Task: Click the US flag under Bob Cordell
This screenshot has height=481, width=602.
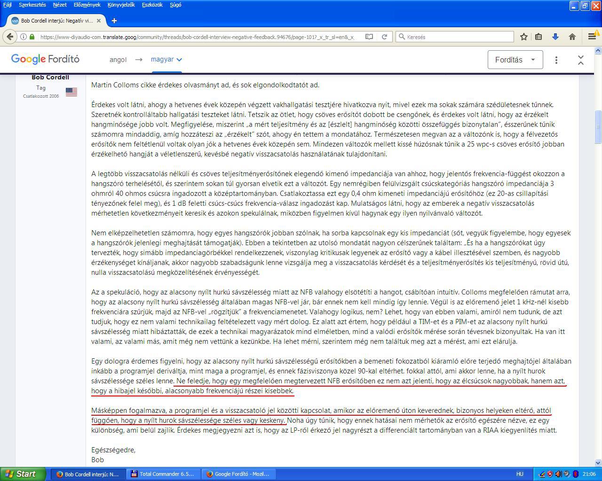Action: coord(71,92)
